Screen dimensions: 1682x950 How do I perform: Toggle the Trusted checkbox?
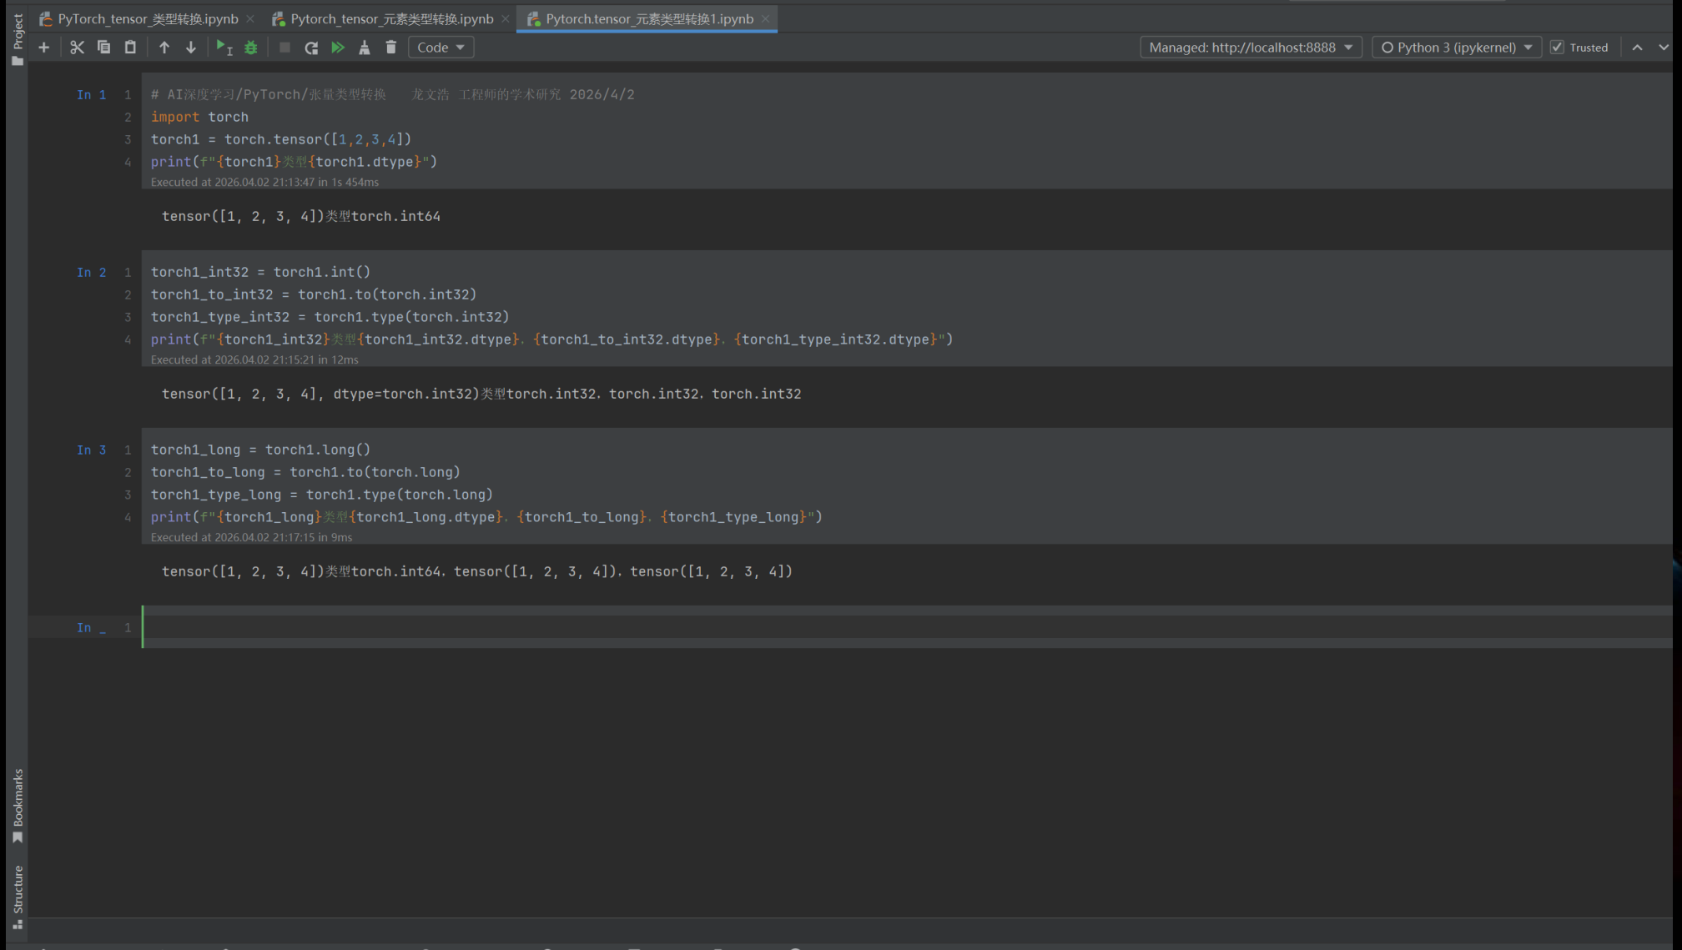1557,48
